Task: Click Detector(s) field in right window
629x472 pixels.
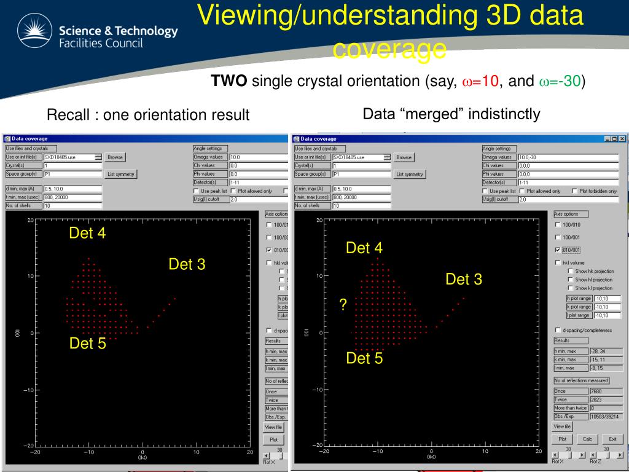Action: coord(568,183)
